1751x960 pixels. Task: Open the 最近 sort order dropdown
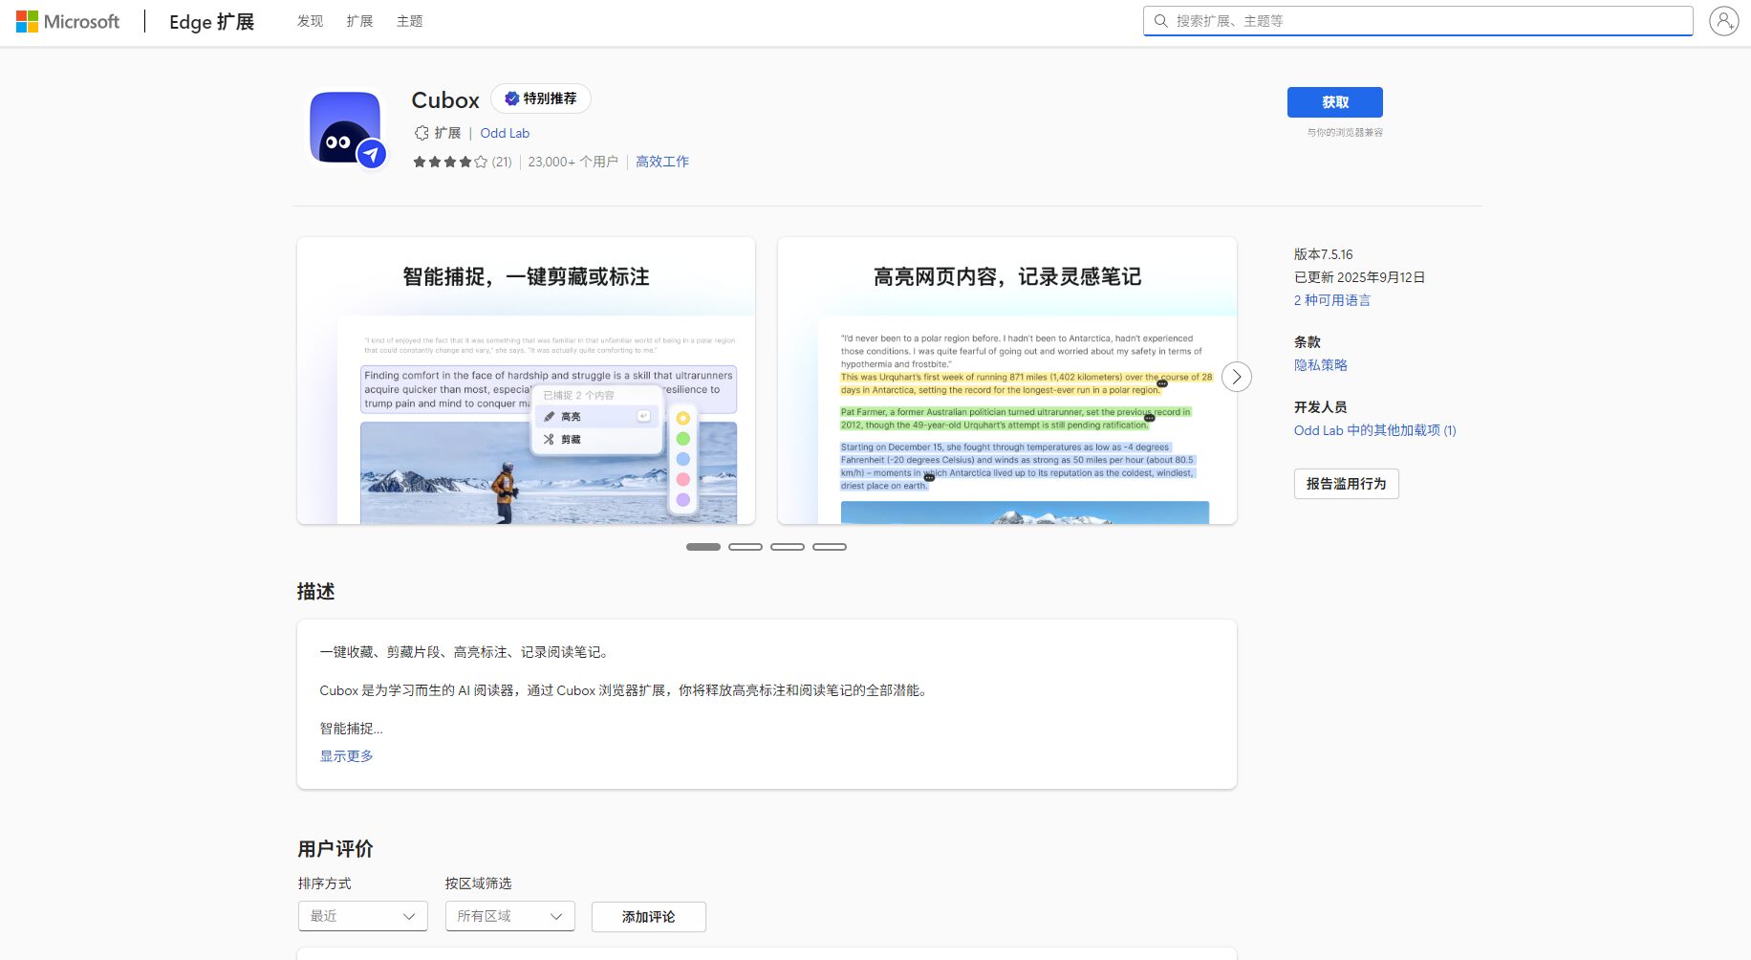(362, 916)
